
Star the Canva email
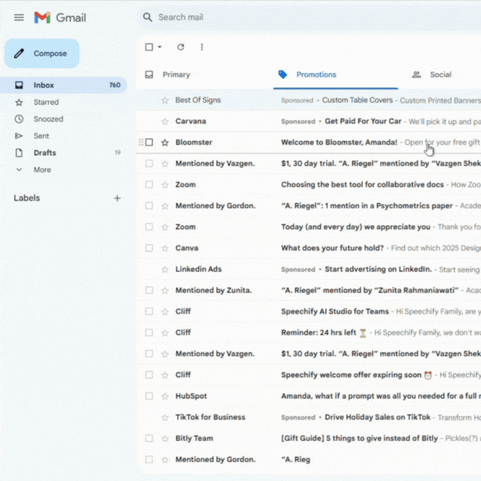(x=165, y=249)
